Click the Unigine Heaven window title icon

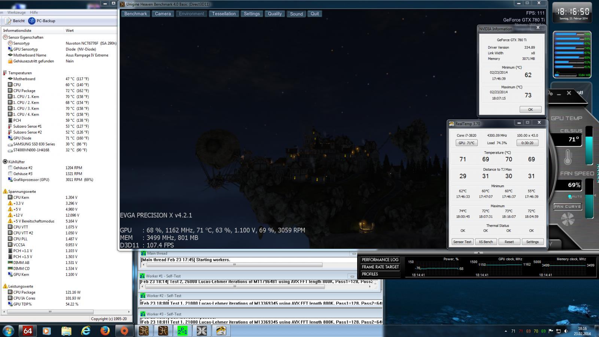[122, 4]
